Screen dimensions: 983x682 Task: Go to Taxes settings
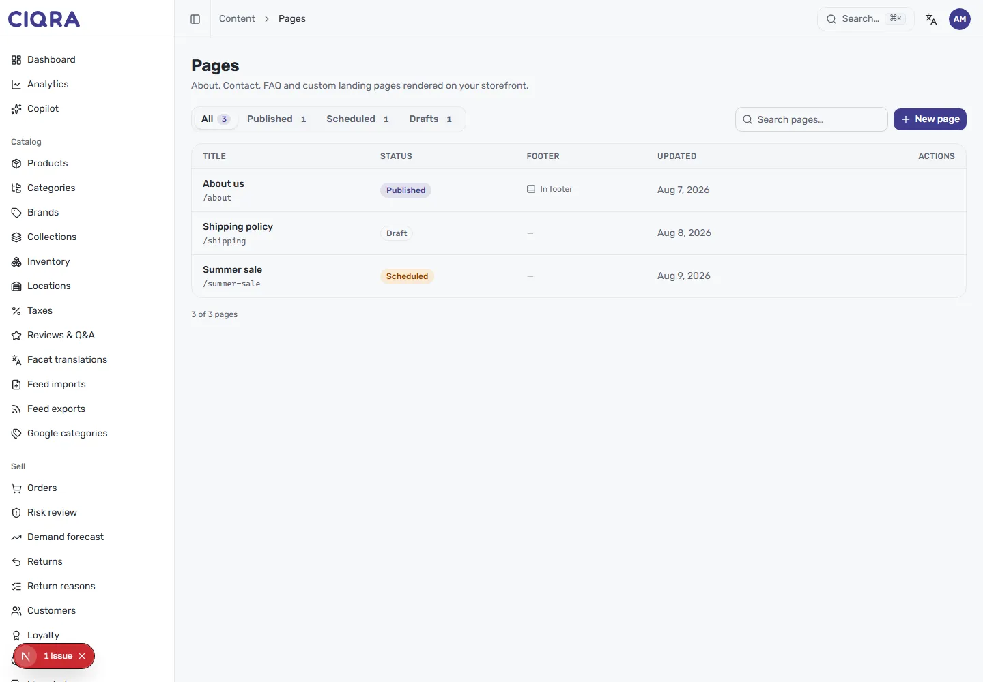click(87, 311)
